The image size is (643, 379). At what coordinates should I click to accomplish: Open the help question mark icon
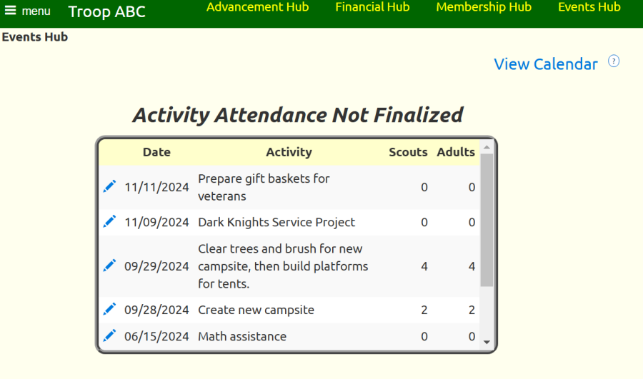tap(614, 61)
